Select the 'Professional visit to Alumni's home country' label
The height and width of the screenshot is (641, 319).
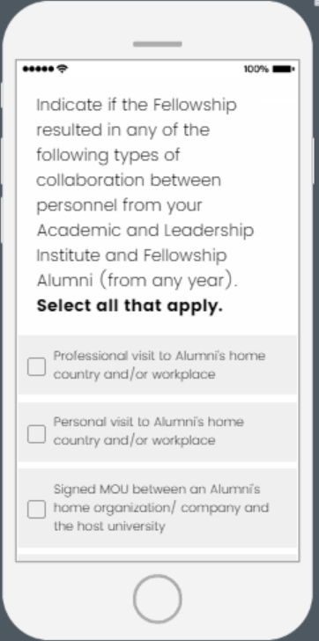[x=159, y=365]
